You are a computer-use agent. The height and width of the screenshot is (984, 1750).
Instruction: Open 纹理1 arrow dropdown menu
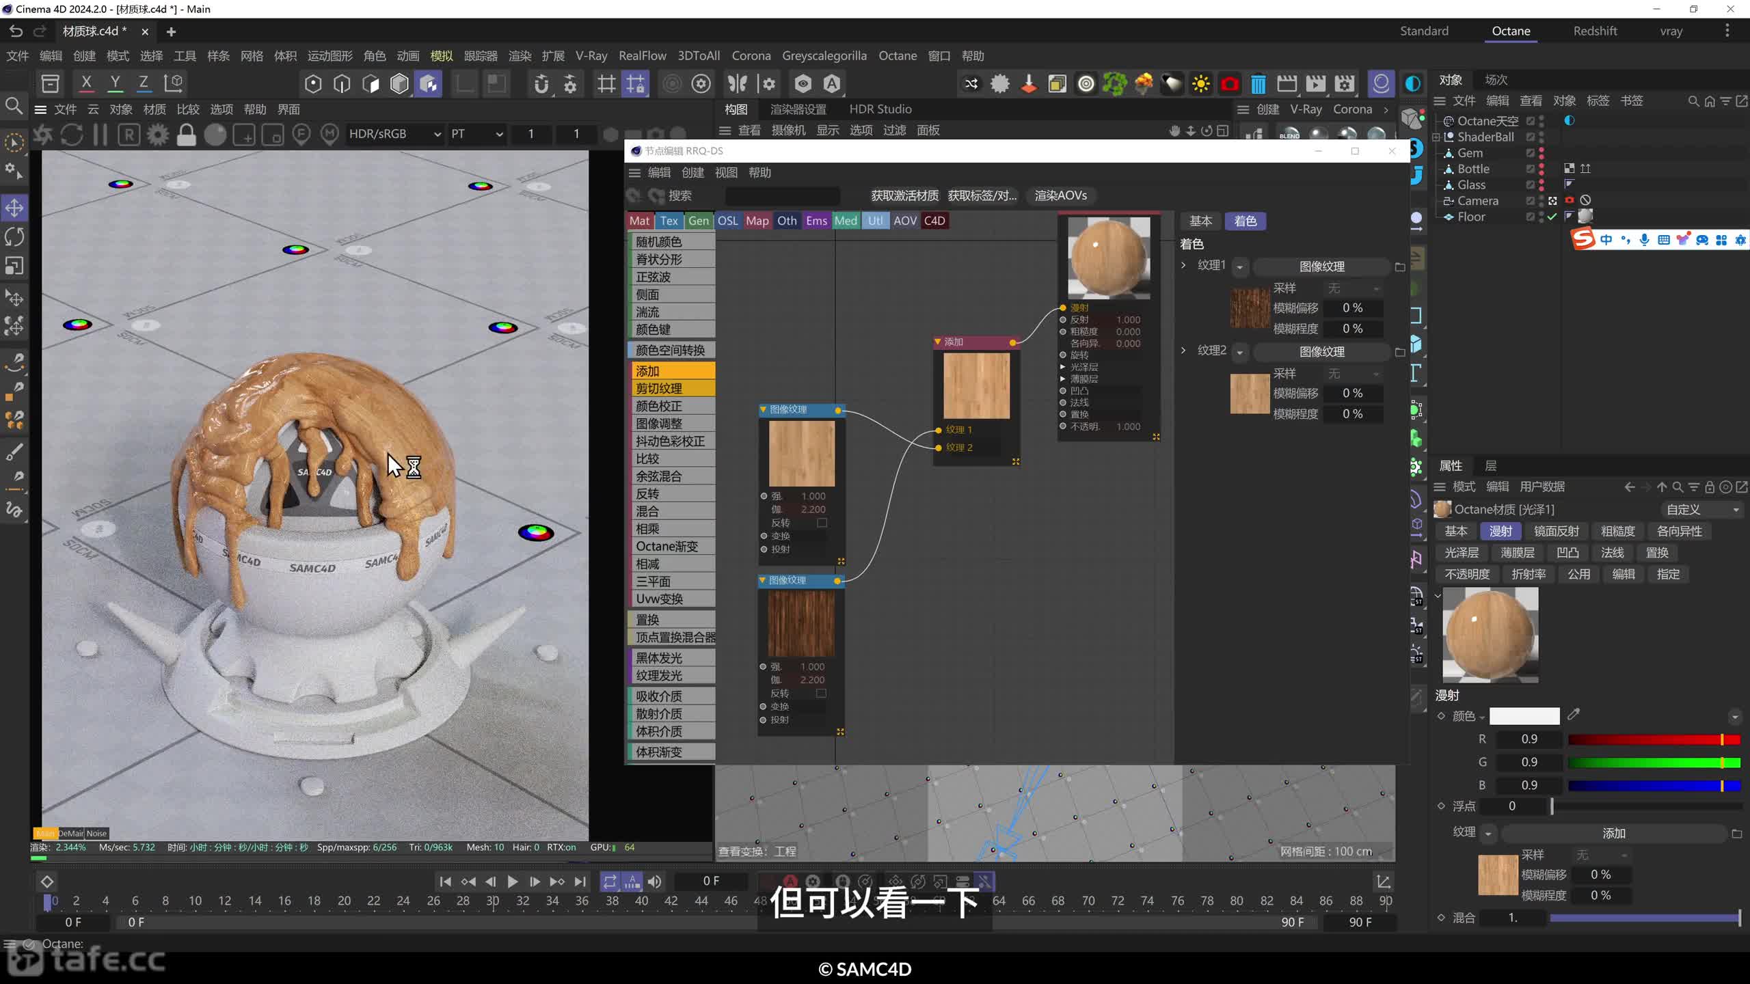coord(1239,266)
